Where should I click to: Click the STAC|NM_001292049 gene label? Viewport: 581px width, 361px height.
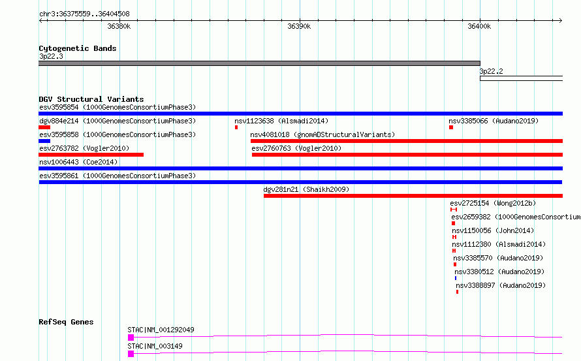click(161, 330)
